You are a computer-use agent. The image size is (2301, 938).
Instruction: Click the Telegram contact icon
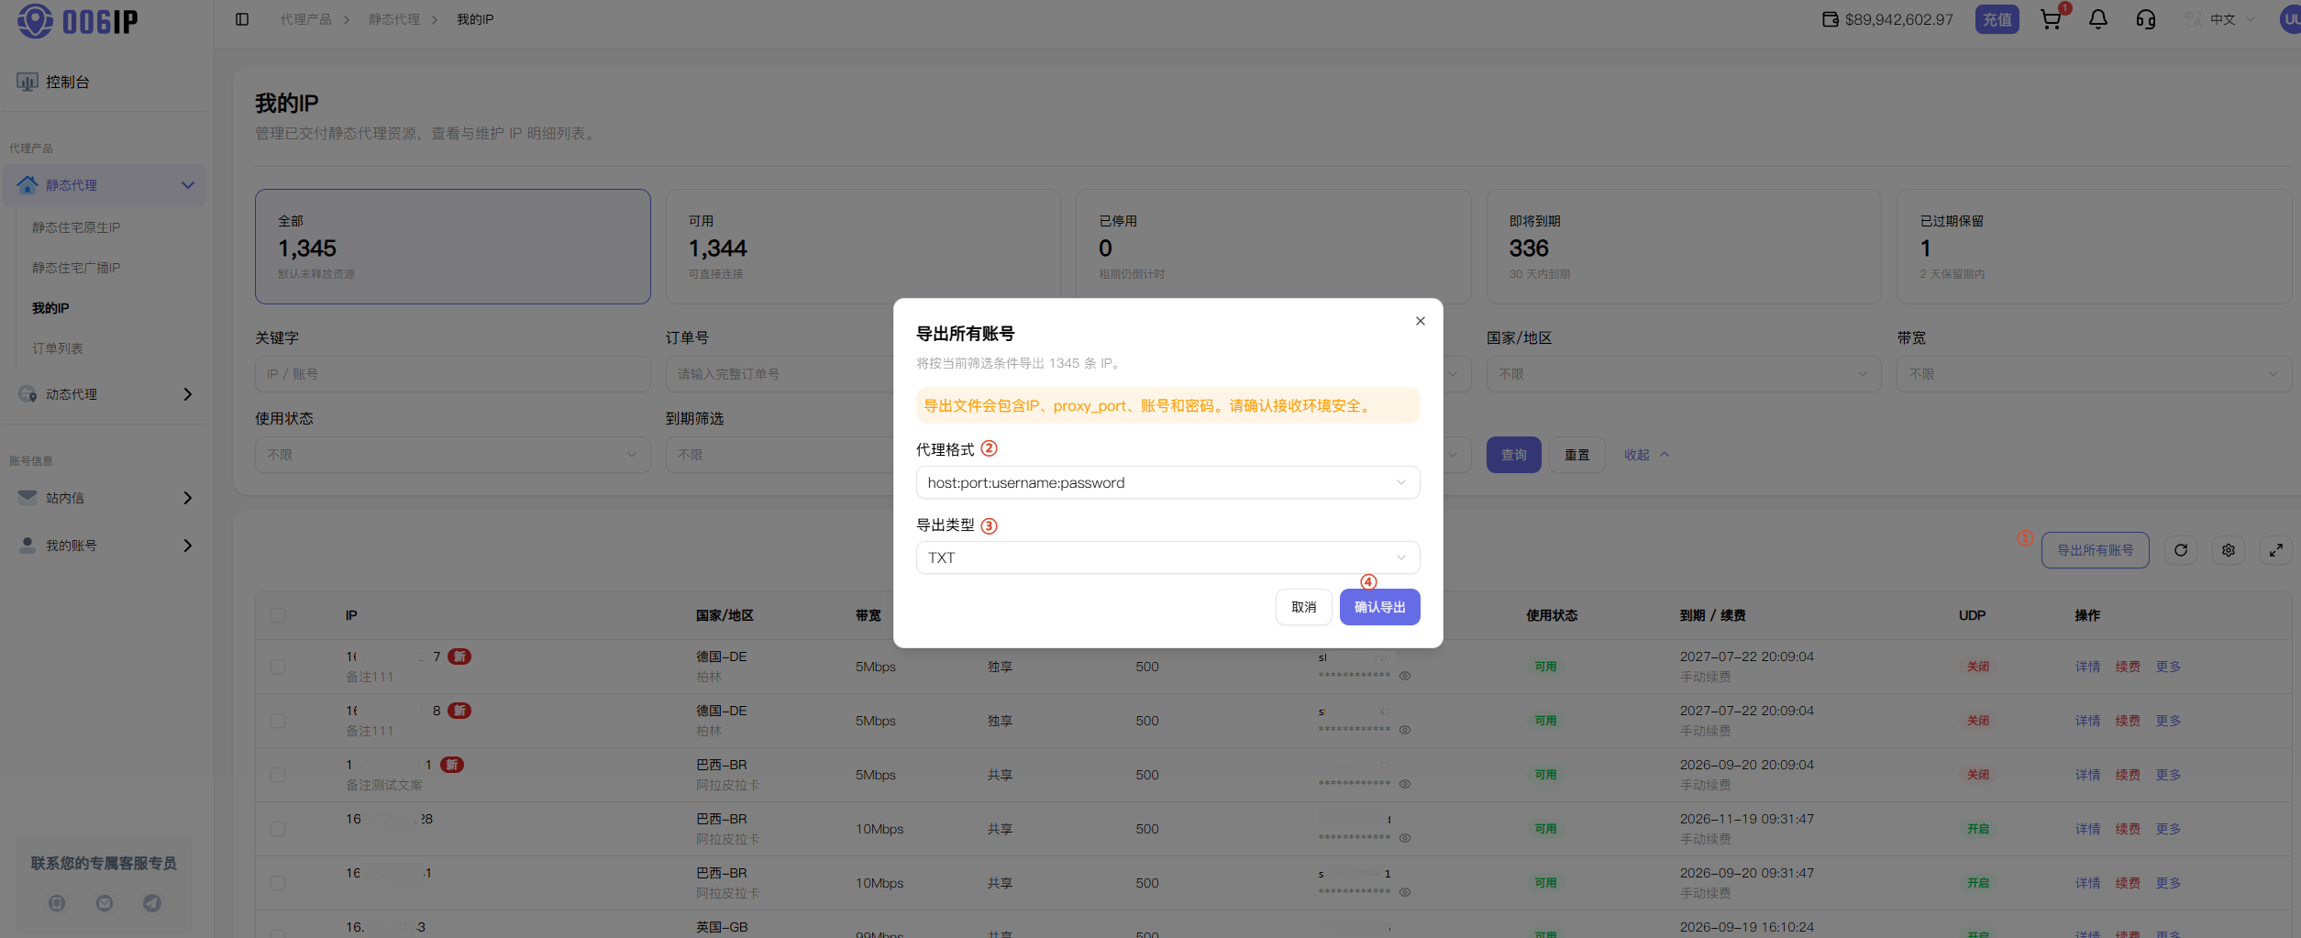152,903
